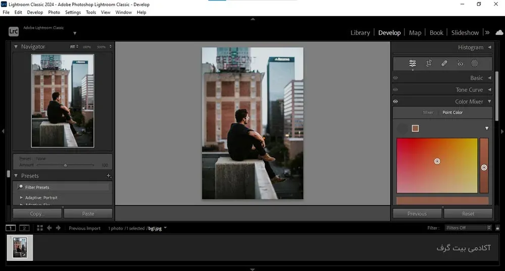Open the Tools menu

(91, 12)
